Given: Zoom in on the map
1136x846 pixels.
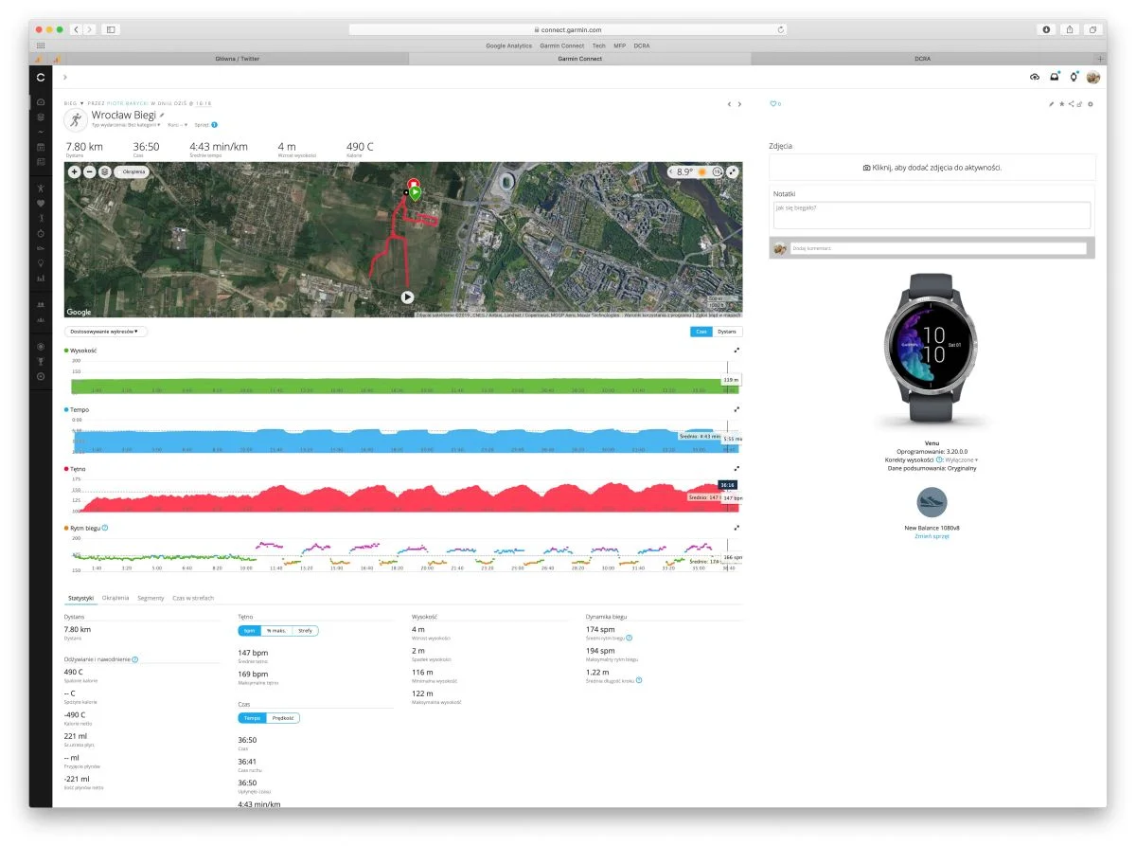Looking at the screenshot, I should (74, 172).
